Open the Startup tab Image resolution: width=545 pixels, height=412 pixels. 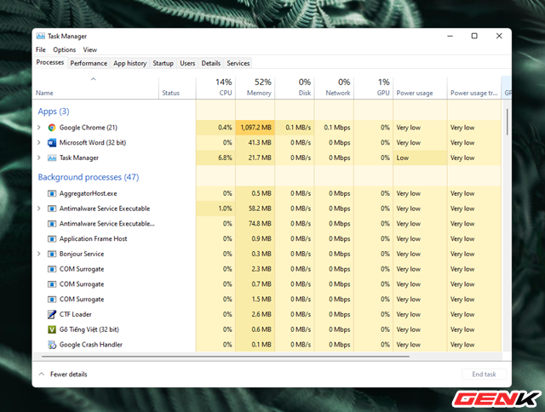(x=163, y=63)
